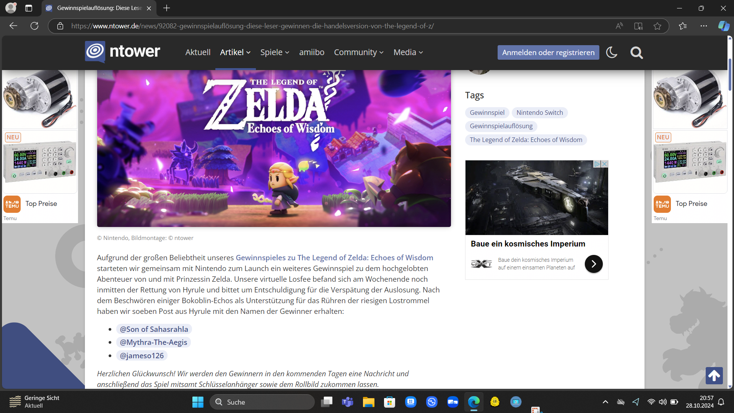Refresh the page in browser
Screen dimensions: 734x413
34,26
